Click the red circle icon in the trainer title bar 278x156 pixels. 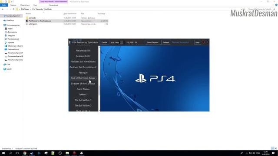pyautogui.click(x=203, y=42)
